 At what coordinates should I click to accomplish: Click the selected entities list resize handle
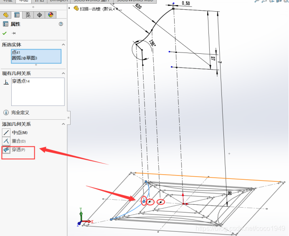(x=36, y=65)
